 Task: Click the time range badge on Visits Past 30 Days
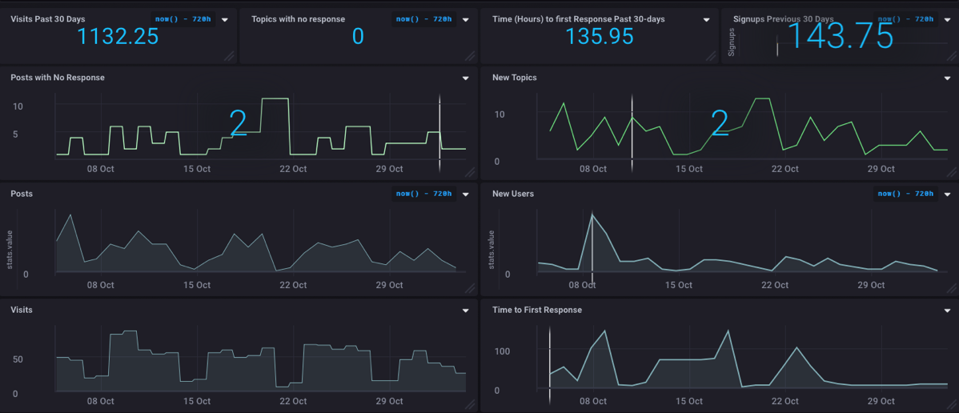(183, 19)
